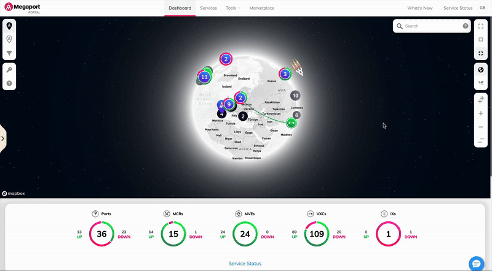Click the outlined location pin icon
This screenshot has width=492, height=271.
tap(10, 39)
